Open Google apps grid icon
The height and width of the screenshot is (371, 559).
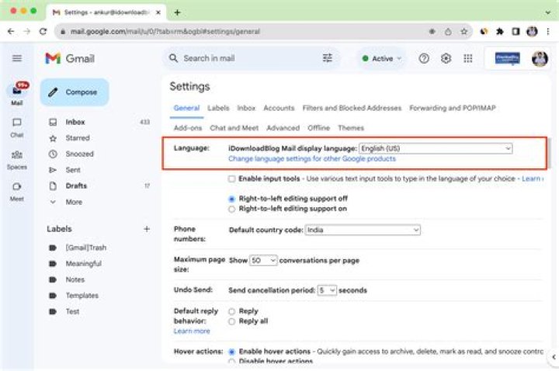467,58
